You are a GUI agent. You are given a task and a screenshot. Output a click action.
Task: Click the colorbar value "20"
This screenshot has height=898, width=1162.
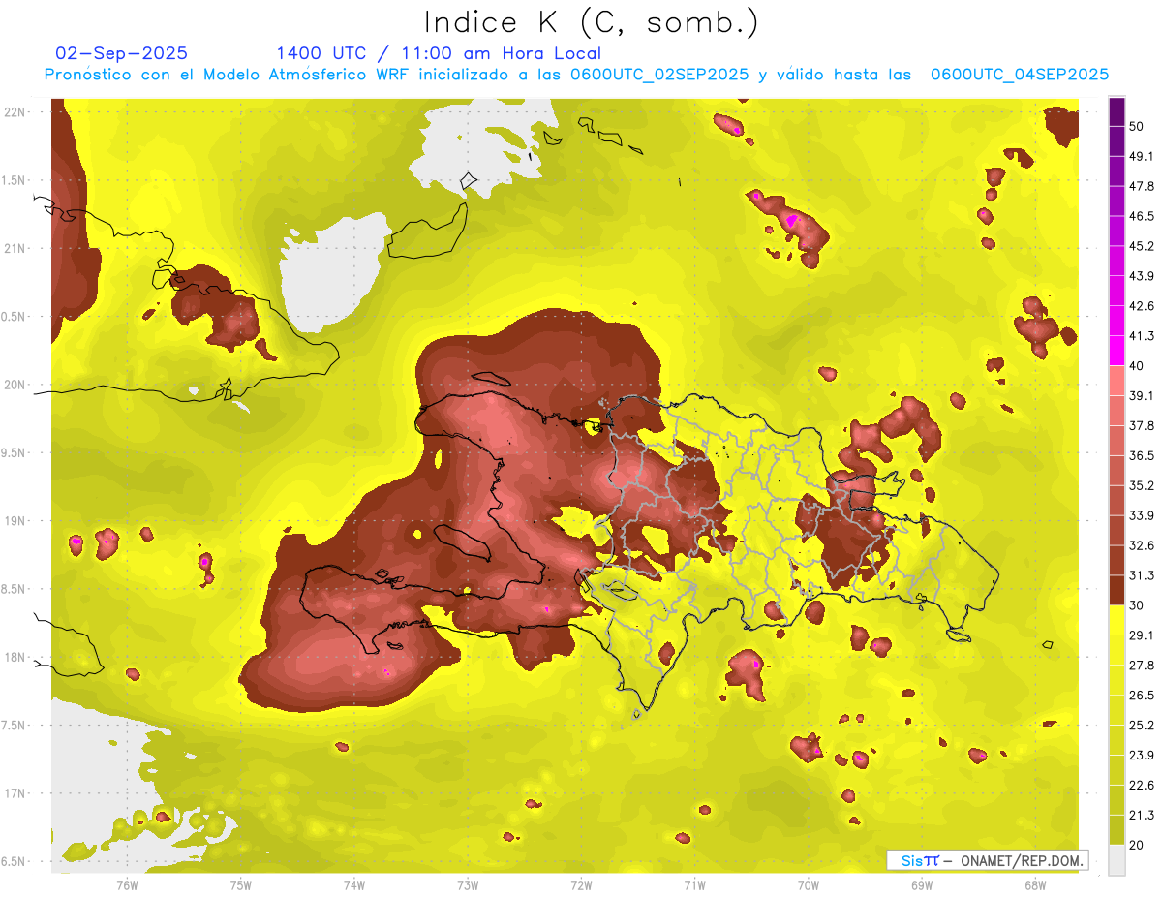coord(1137,846)
